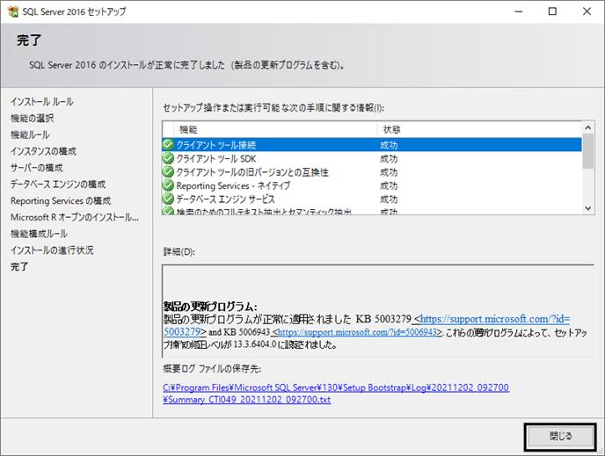
Task: Click 成功 status of クライアント ツール SDK
Action: (x=389, y=159)
